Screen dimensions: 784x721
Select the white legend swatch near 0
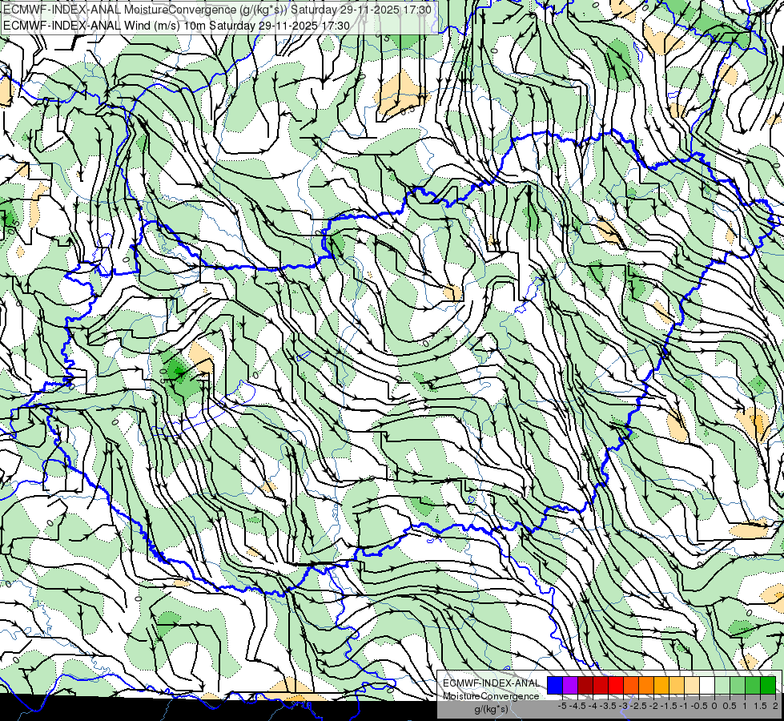pos(707,685)
